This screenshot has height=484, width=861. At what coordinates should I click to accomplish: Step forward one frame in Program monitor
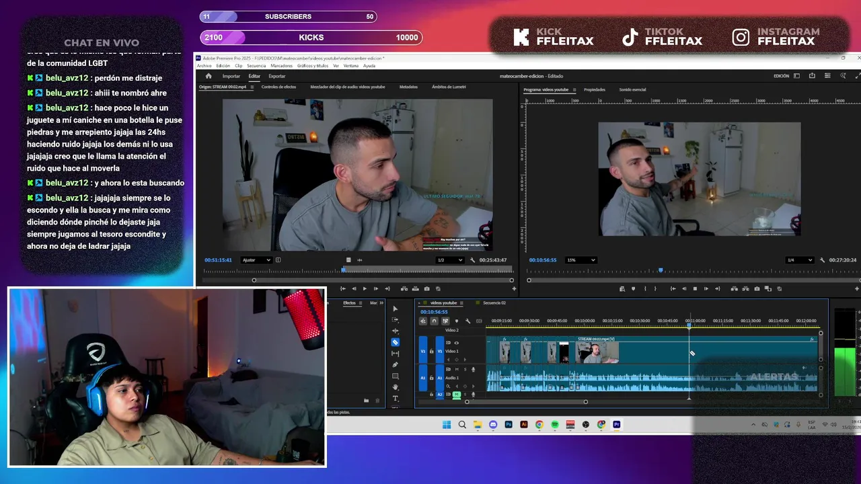coord(706,289)
